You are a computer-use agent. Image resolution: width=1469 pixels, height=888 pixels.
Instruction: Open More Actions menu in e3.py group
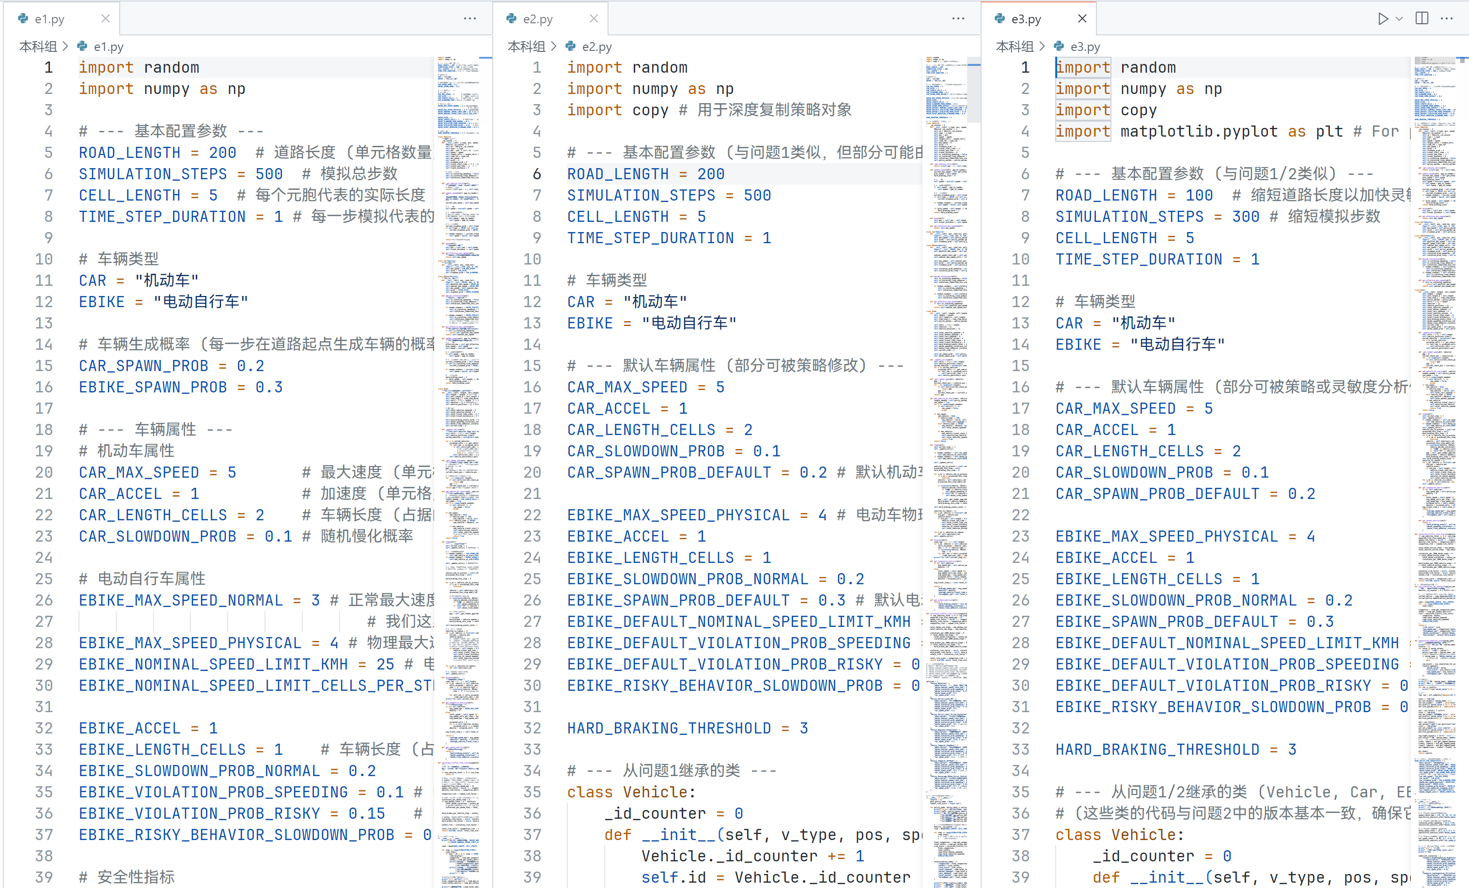[1447, 18]
